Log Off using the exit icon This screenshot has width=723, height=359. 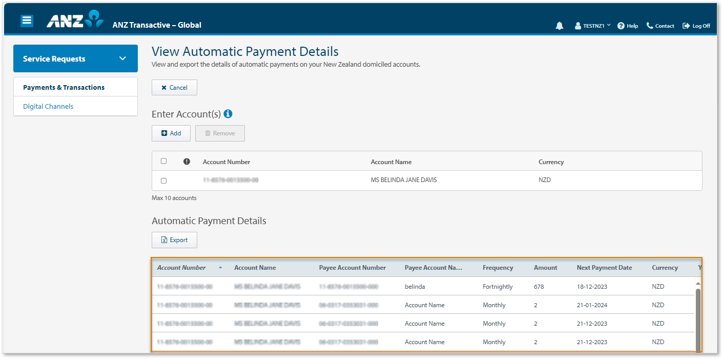[x=686, y=25]
